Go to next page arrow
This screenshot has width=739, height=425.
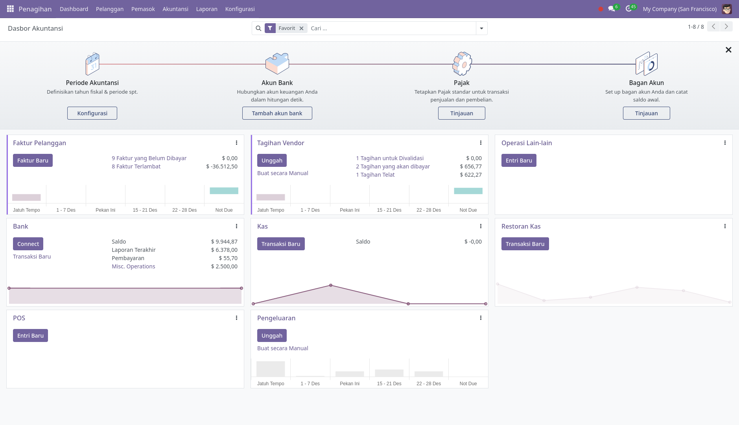[726, 27]
